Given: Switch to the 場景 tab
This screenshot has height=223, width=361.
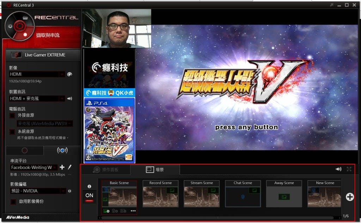Looking at the screenshot, I should 155,169.
